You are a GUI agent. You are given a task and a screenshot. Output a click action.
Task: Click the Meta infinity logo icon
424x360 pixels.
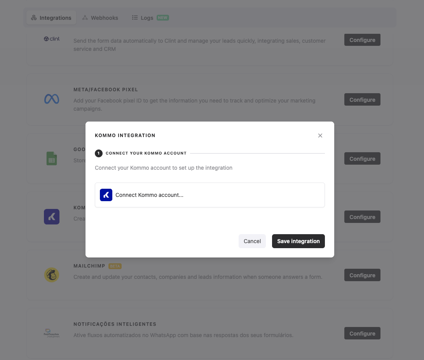[52, 99]
